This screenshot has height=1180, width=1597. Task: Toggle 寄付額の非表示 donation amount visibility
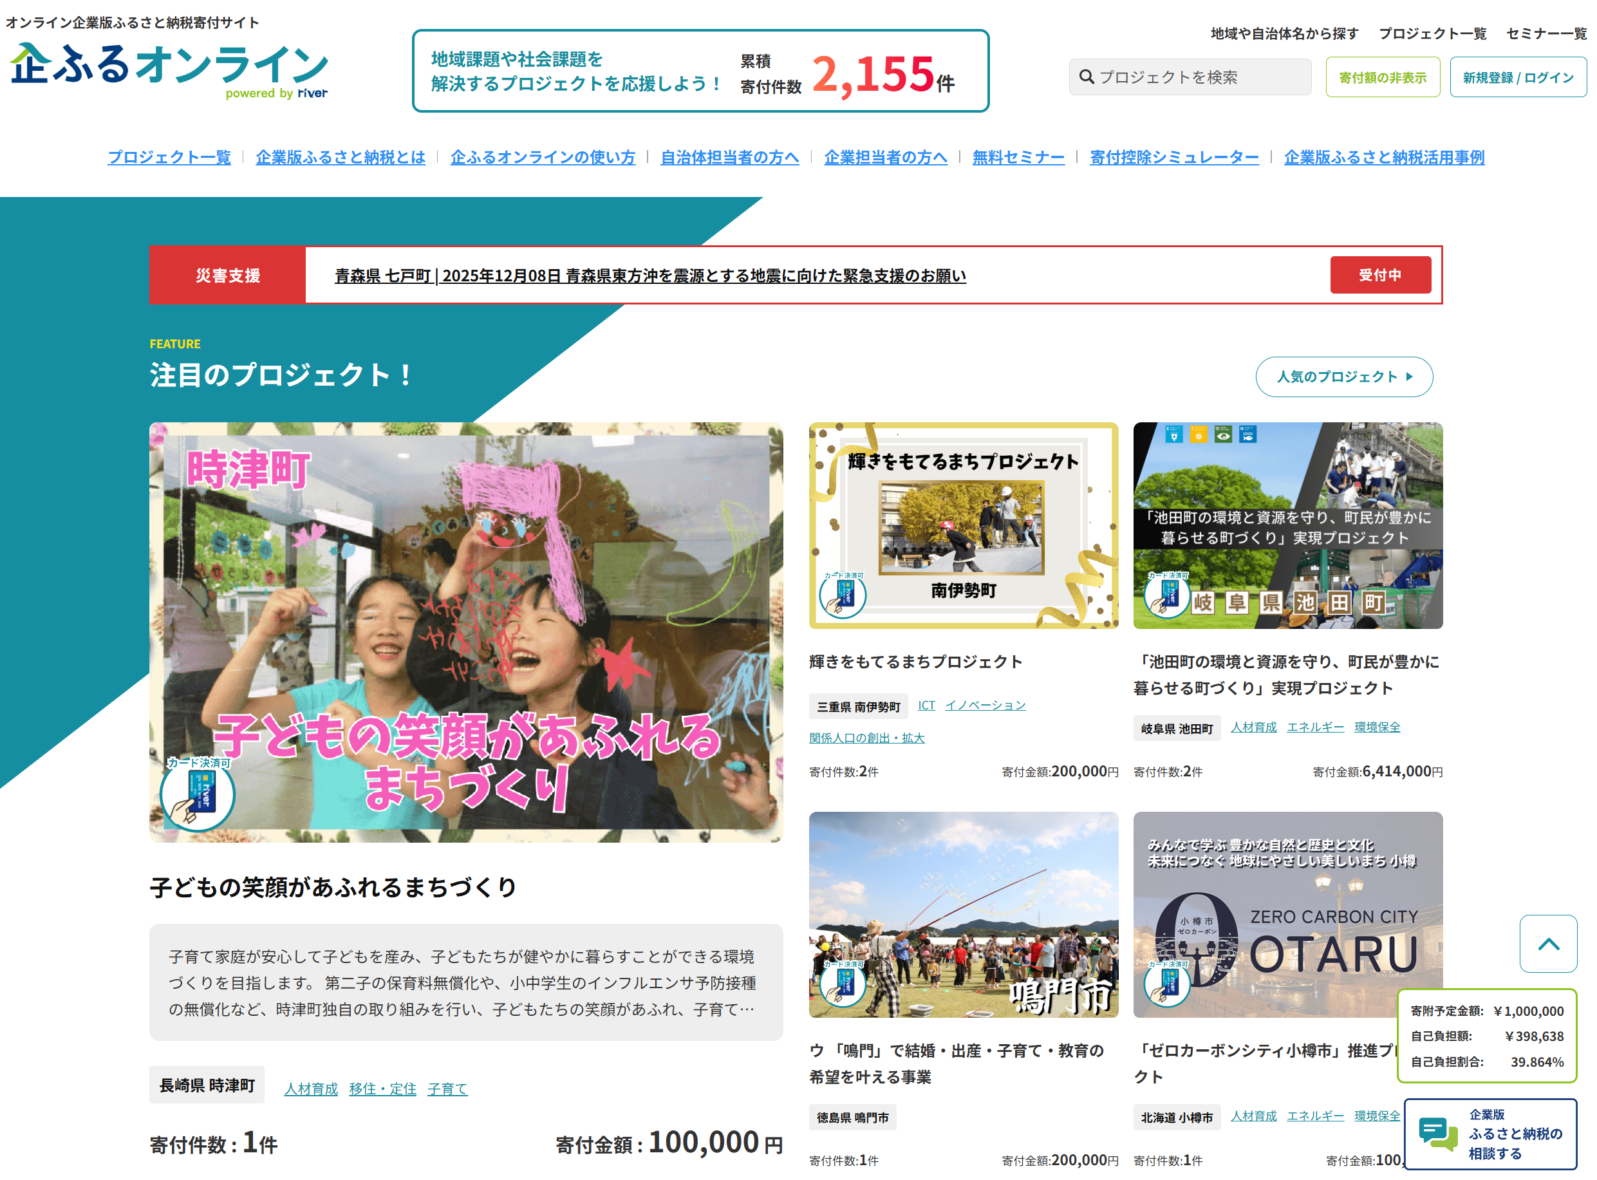point(1382,77)
